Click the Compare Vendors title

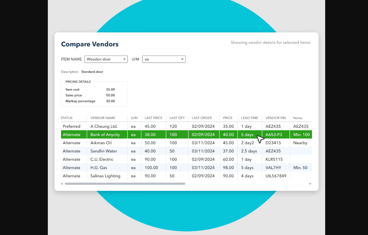[90, 44]
